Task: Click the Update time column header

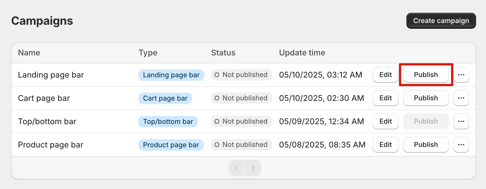Action: (x=302, y=53)
